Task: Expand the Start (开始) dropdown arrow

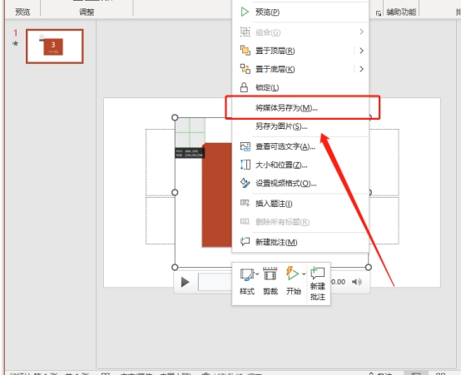Action: [304, 274]
